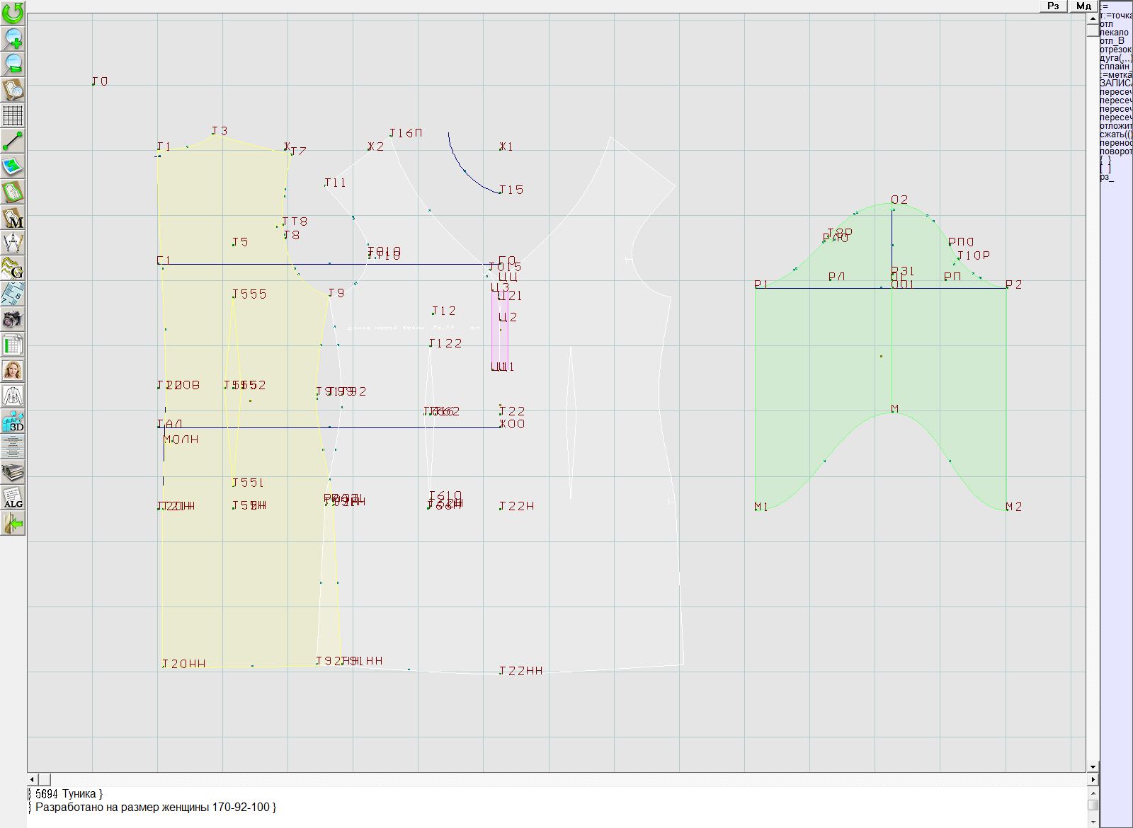Viewport: 1133px width, 828px height.
Task: Launch the 3D view icon
Action: point(13,422)
